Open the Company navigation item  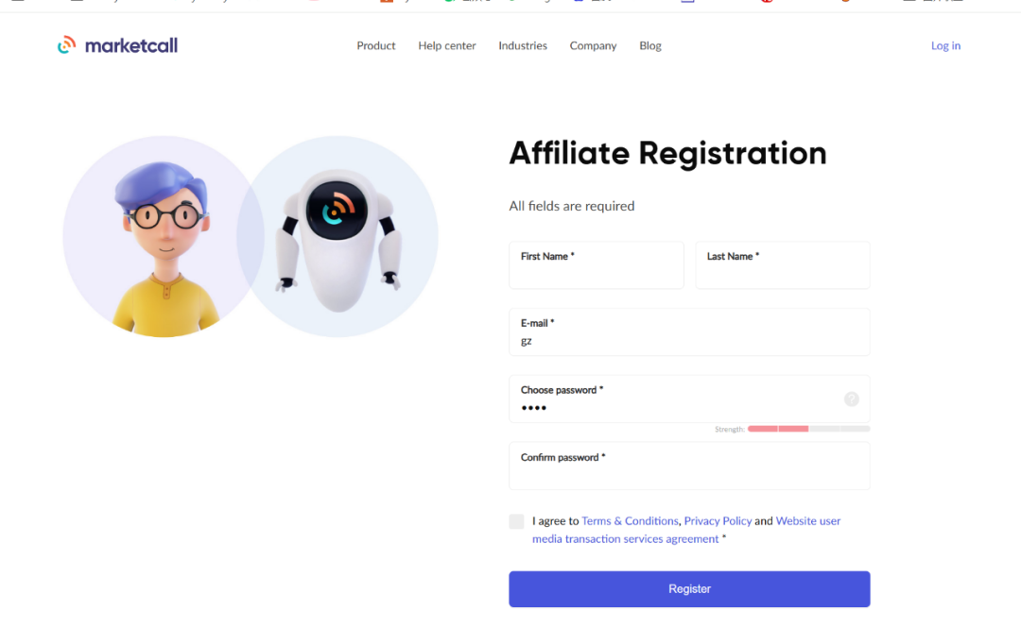pyautogui.click(x=593, y=45)
